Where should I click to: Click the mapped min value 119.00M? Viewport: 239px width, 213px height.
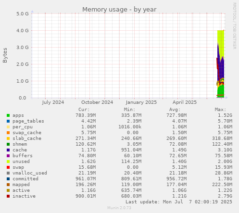131,185
